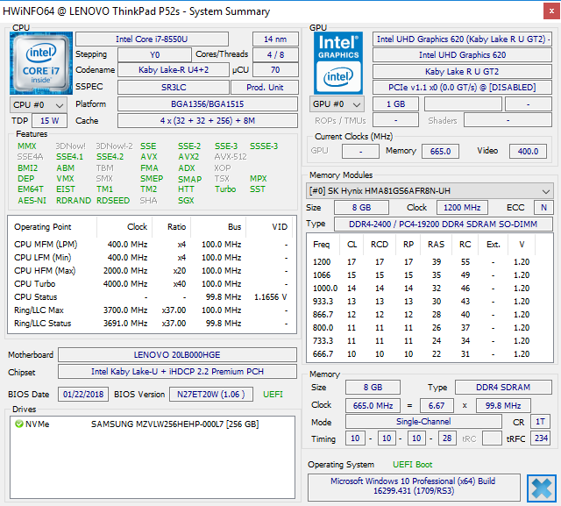Click the PCIe v1.1 x0 DISABLED field

coord(462,88)
